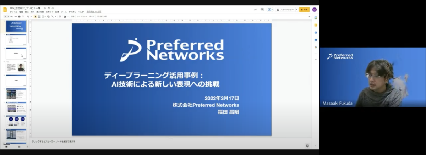Open the zoom magnifier tool
The image size is (426, 155).
click(x=28, y=16)
